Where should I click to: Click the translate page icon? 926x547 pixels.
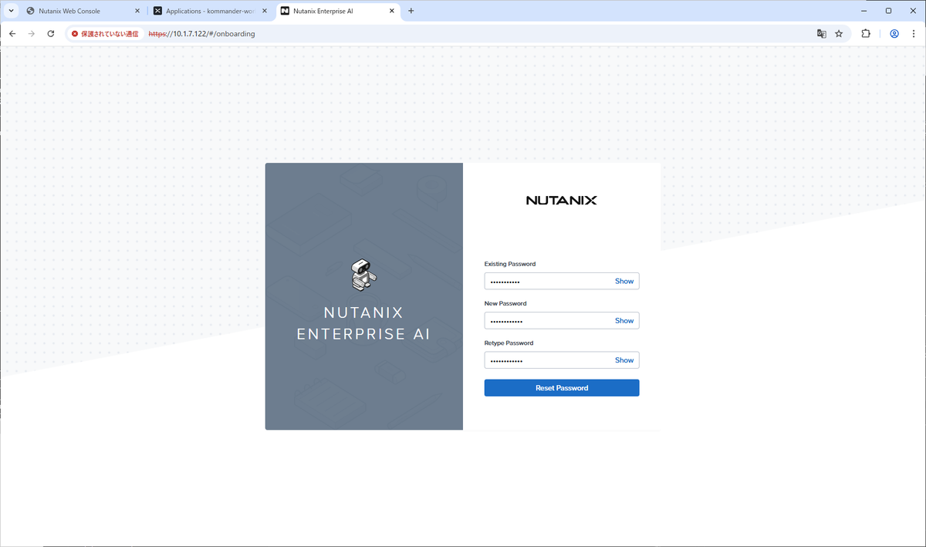pos(822,34)
